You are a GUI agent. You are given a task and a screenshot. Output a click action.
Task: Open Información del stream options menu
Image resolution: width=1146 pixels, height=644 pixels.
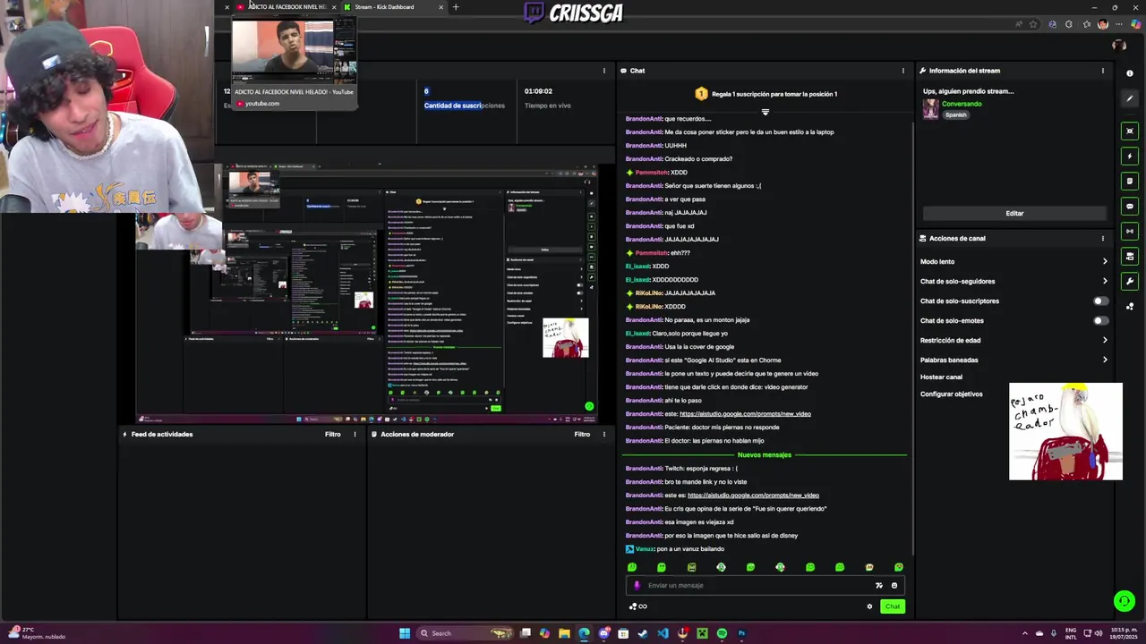pyautogui.click(x=1103, y=71)
